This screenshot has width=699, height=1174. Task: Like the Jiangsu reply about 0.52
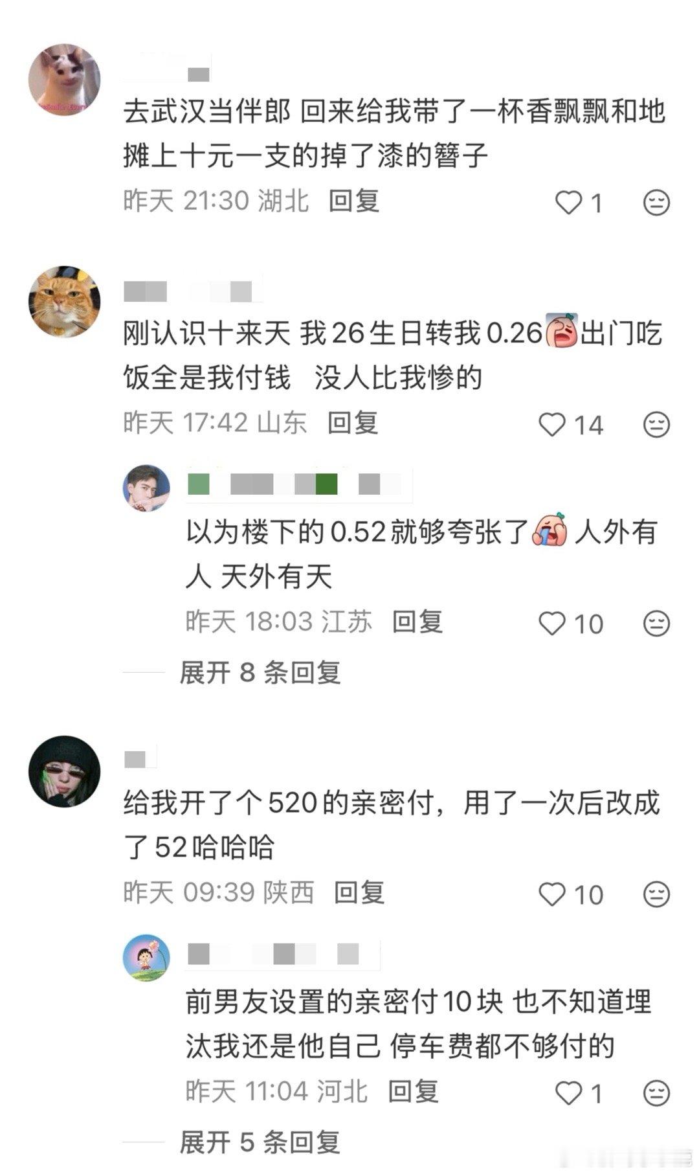[552, 624]
